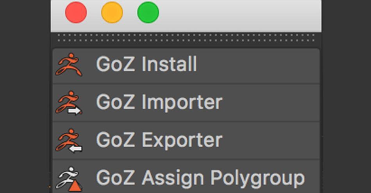Click the red close window button
Screen dimensions: 371x193
click(x=76, y=12)
